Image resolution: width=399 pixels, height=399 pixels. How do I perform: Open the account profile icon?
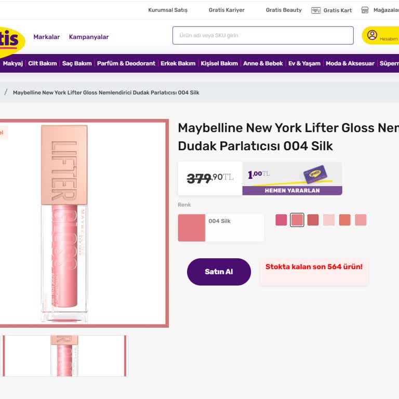pos(372,35)
